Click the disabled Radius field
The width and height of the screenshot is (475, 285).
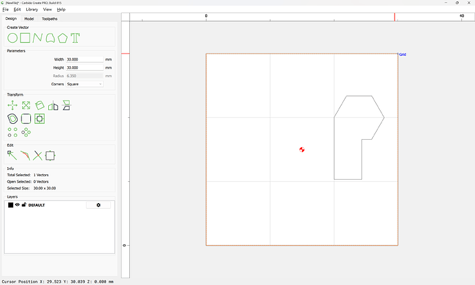click(85, 76)
